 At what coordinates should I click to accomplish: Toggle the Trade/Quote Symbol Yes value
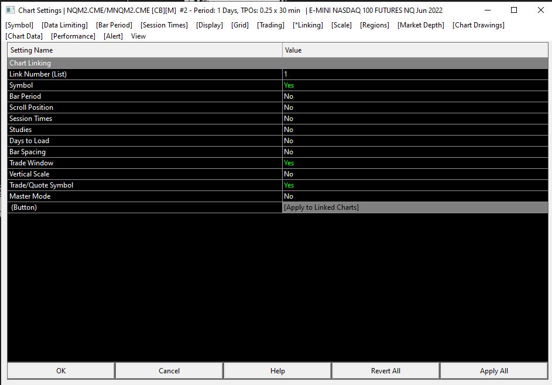pyautogui.click(x=415, y=185)
